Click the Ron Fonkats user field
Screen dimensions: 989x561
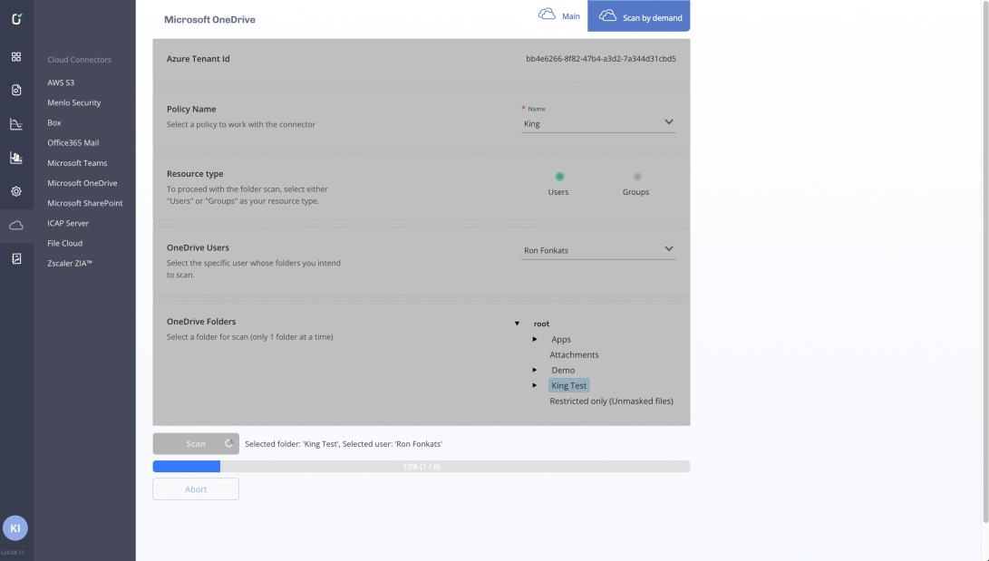point(598,250)
